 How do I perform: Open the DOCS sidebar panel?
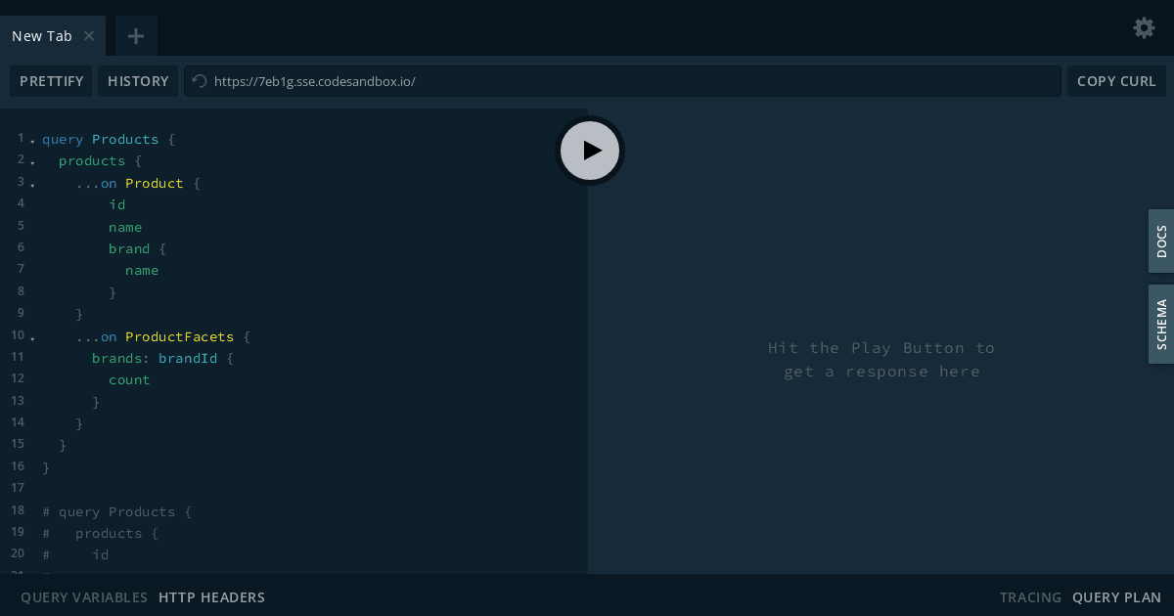click(1160, 241)
